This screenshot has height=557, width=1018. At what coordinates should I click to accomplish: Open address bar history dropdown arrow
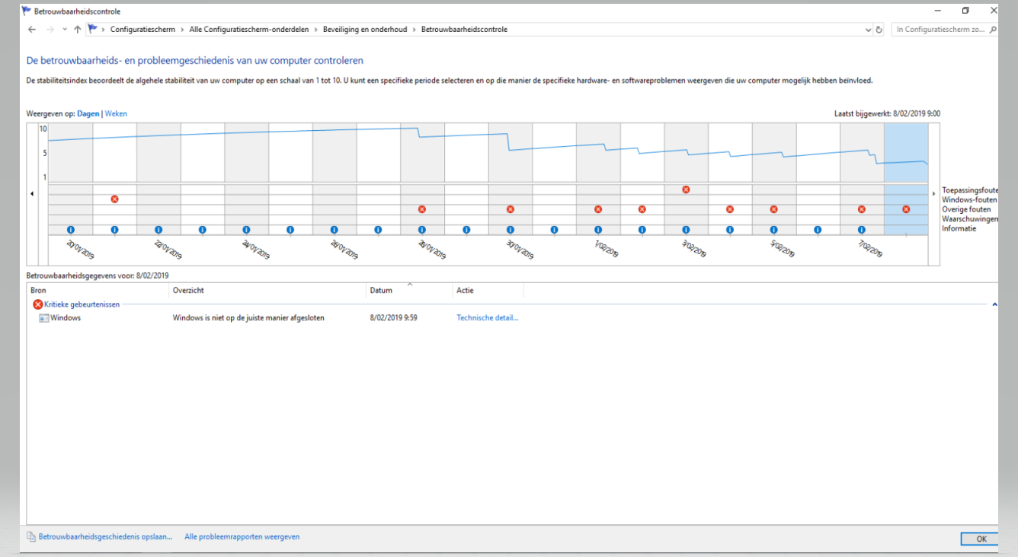869,30
